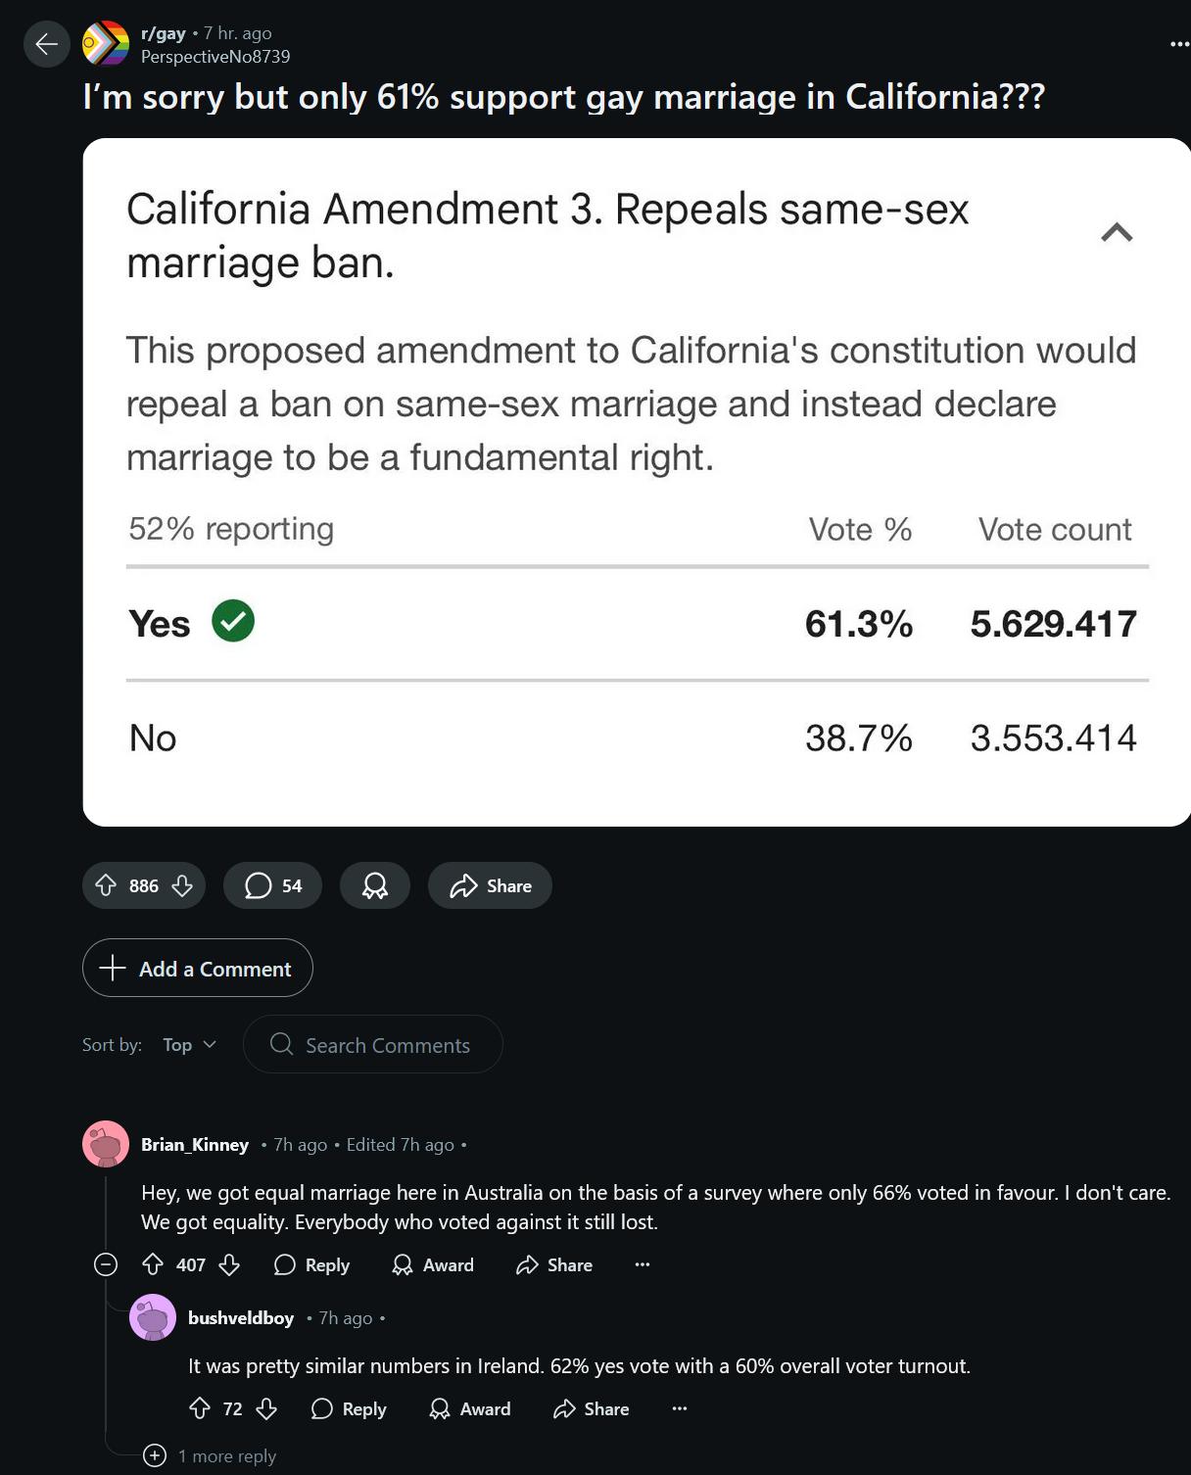
Task: Downvote the main post
Action: [x=182, y=886]
